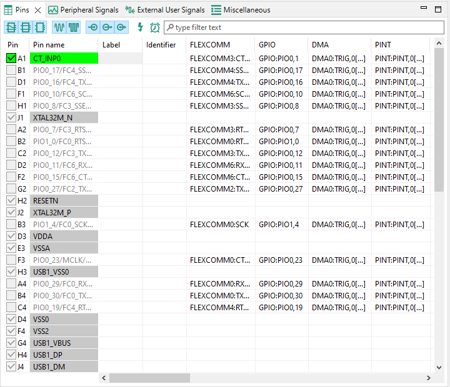Toggle the crossed-out chip pin filter icon
This screenshot has width=450, height=387.
click(11, 27)
